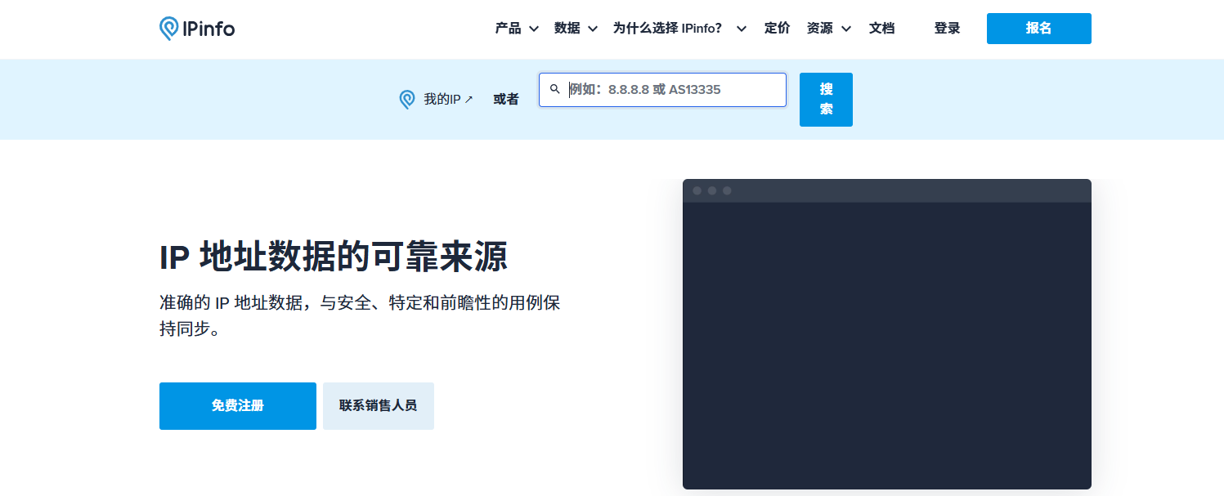
Task: Click the blue 报名 button
Action: tap(1038, 28)
